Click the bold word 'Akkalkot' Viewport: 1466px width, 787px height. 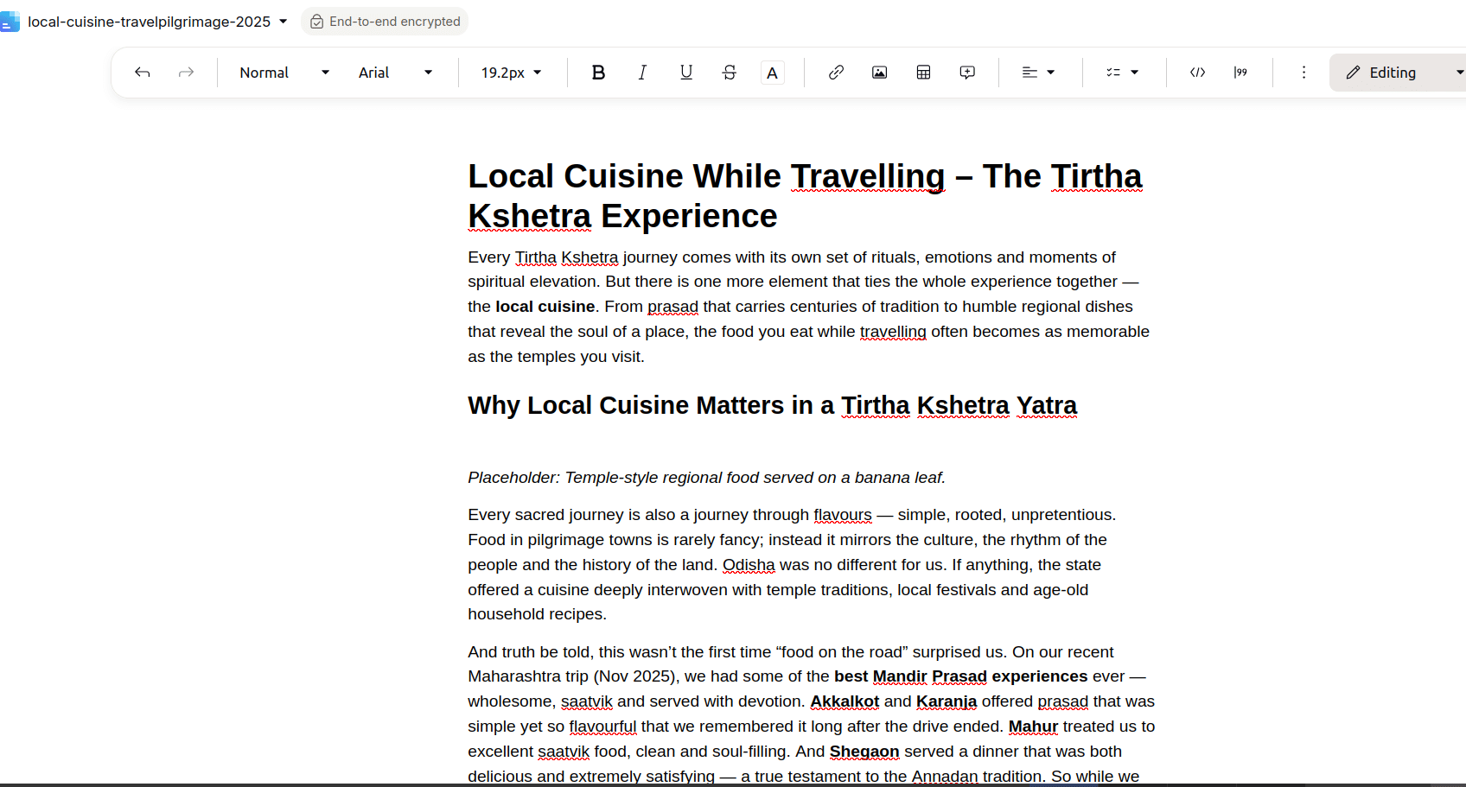pos(845,701)
